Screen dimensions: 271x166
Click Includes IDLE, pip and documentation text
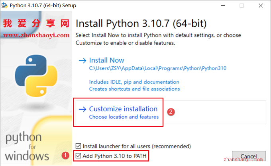point(134,82)
